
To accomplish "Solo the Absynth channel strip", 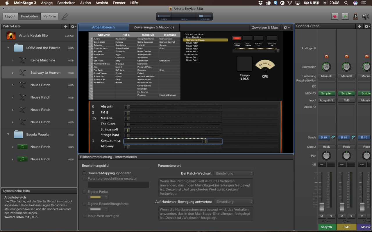I will click(x=331, y=216).
